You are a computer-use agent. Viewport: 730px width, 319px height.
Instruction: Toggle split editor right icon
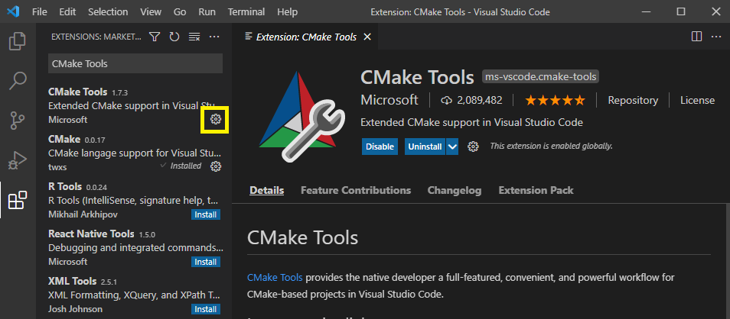[x=696, y=37]
